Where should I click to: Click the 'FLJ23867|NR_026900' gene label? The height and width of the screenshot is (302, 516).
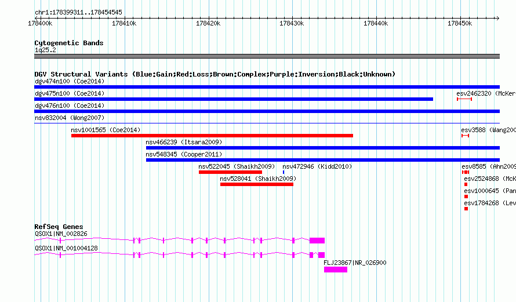point(355,263)
